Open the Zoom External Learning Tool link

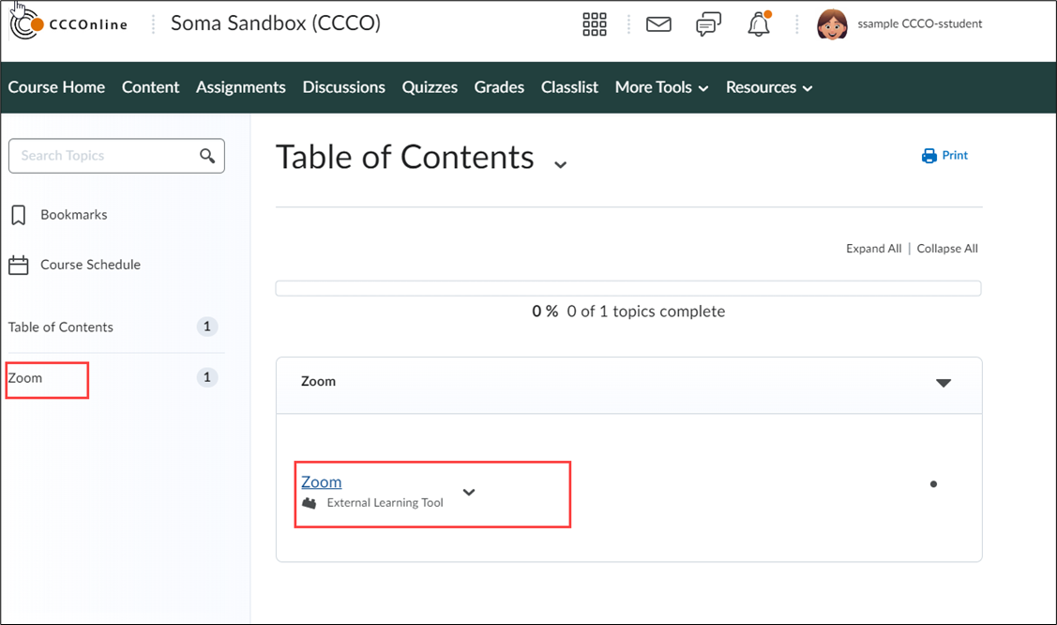[x=321, y=482]
